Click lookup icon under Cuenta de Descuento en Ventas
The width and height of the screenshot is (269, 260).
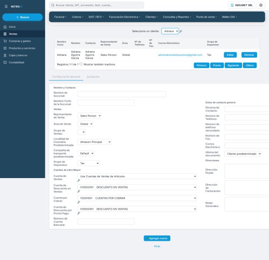click(x=79, y=191)
